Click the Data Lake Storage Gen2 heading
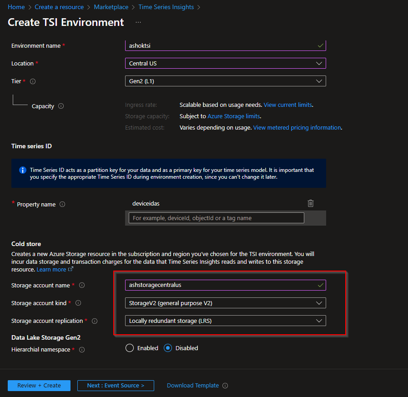Image resolution: width=408 pixels, height=397 pixels. 46,338
